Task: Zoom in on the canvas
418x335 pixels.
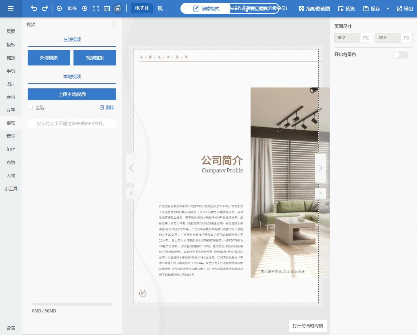Action: pos(85,8)
